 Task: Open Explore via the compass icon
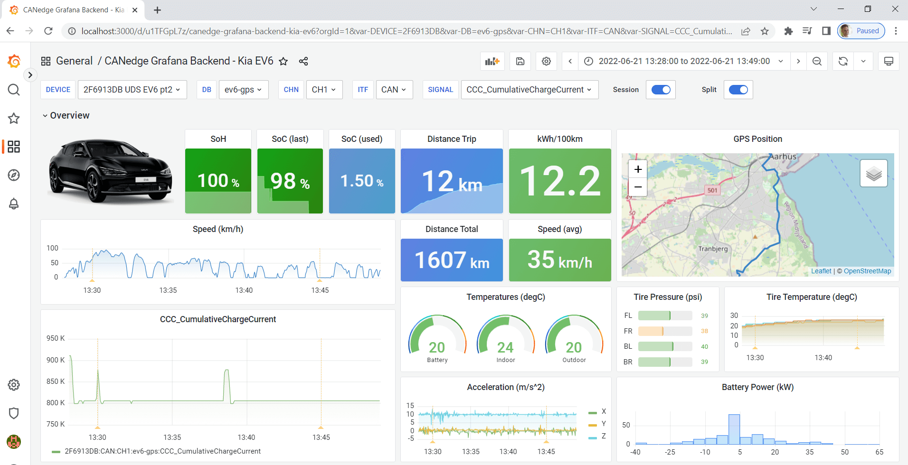[x=14, y=175]
